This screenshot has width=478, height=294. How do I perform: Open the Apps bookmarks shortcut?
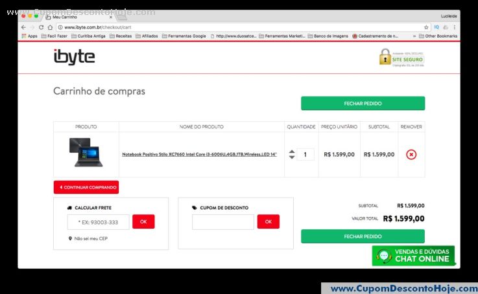29,36
